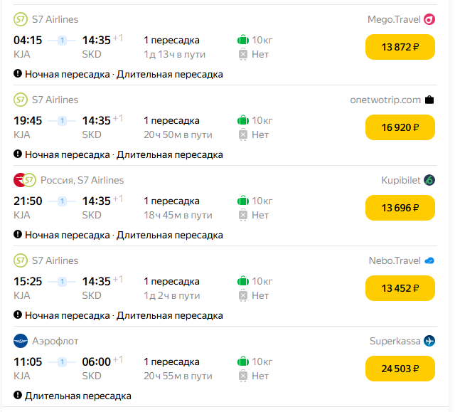The width and height of the screenshot is (455, 412).
Task: Click the S7 logo on the 04:15 flight
Action: pyautogui.click(x=20, y=19)
